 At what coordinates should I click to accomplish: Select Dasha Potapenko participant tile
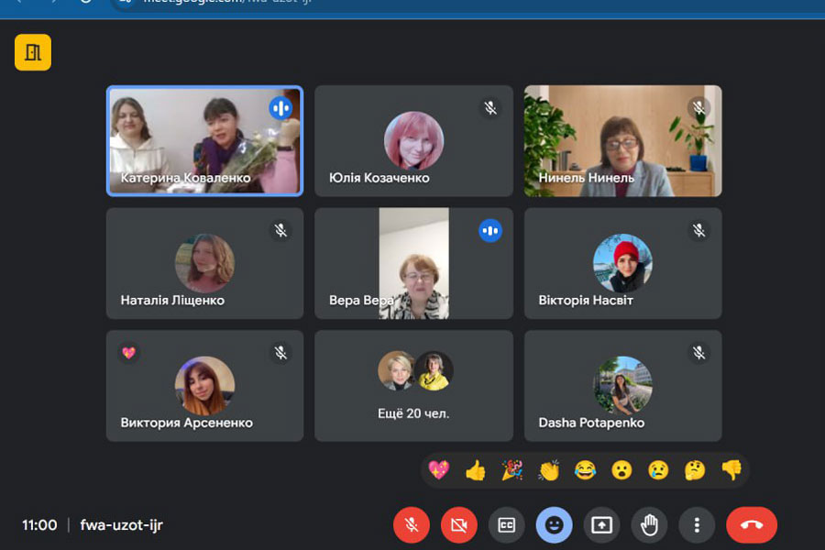point(623,386)
